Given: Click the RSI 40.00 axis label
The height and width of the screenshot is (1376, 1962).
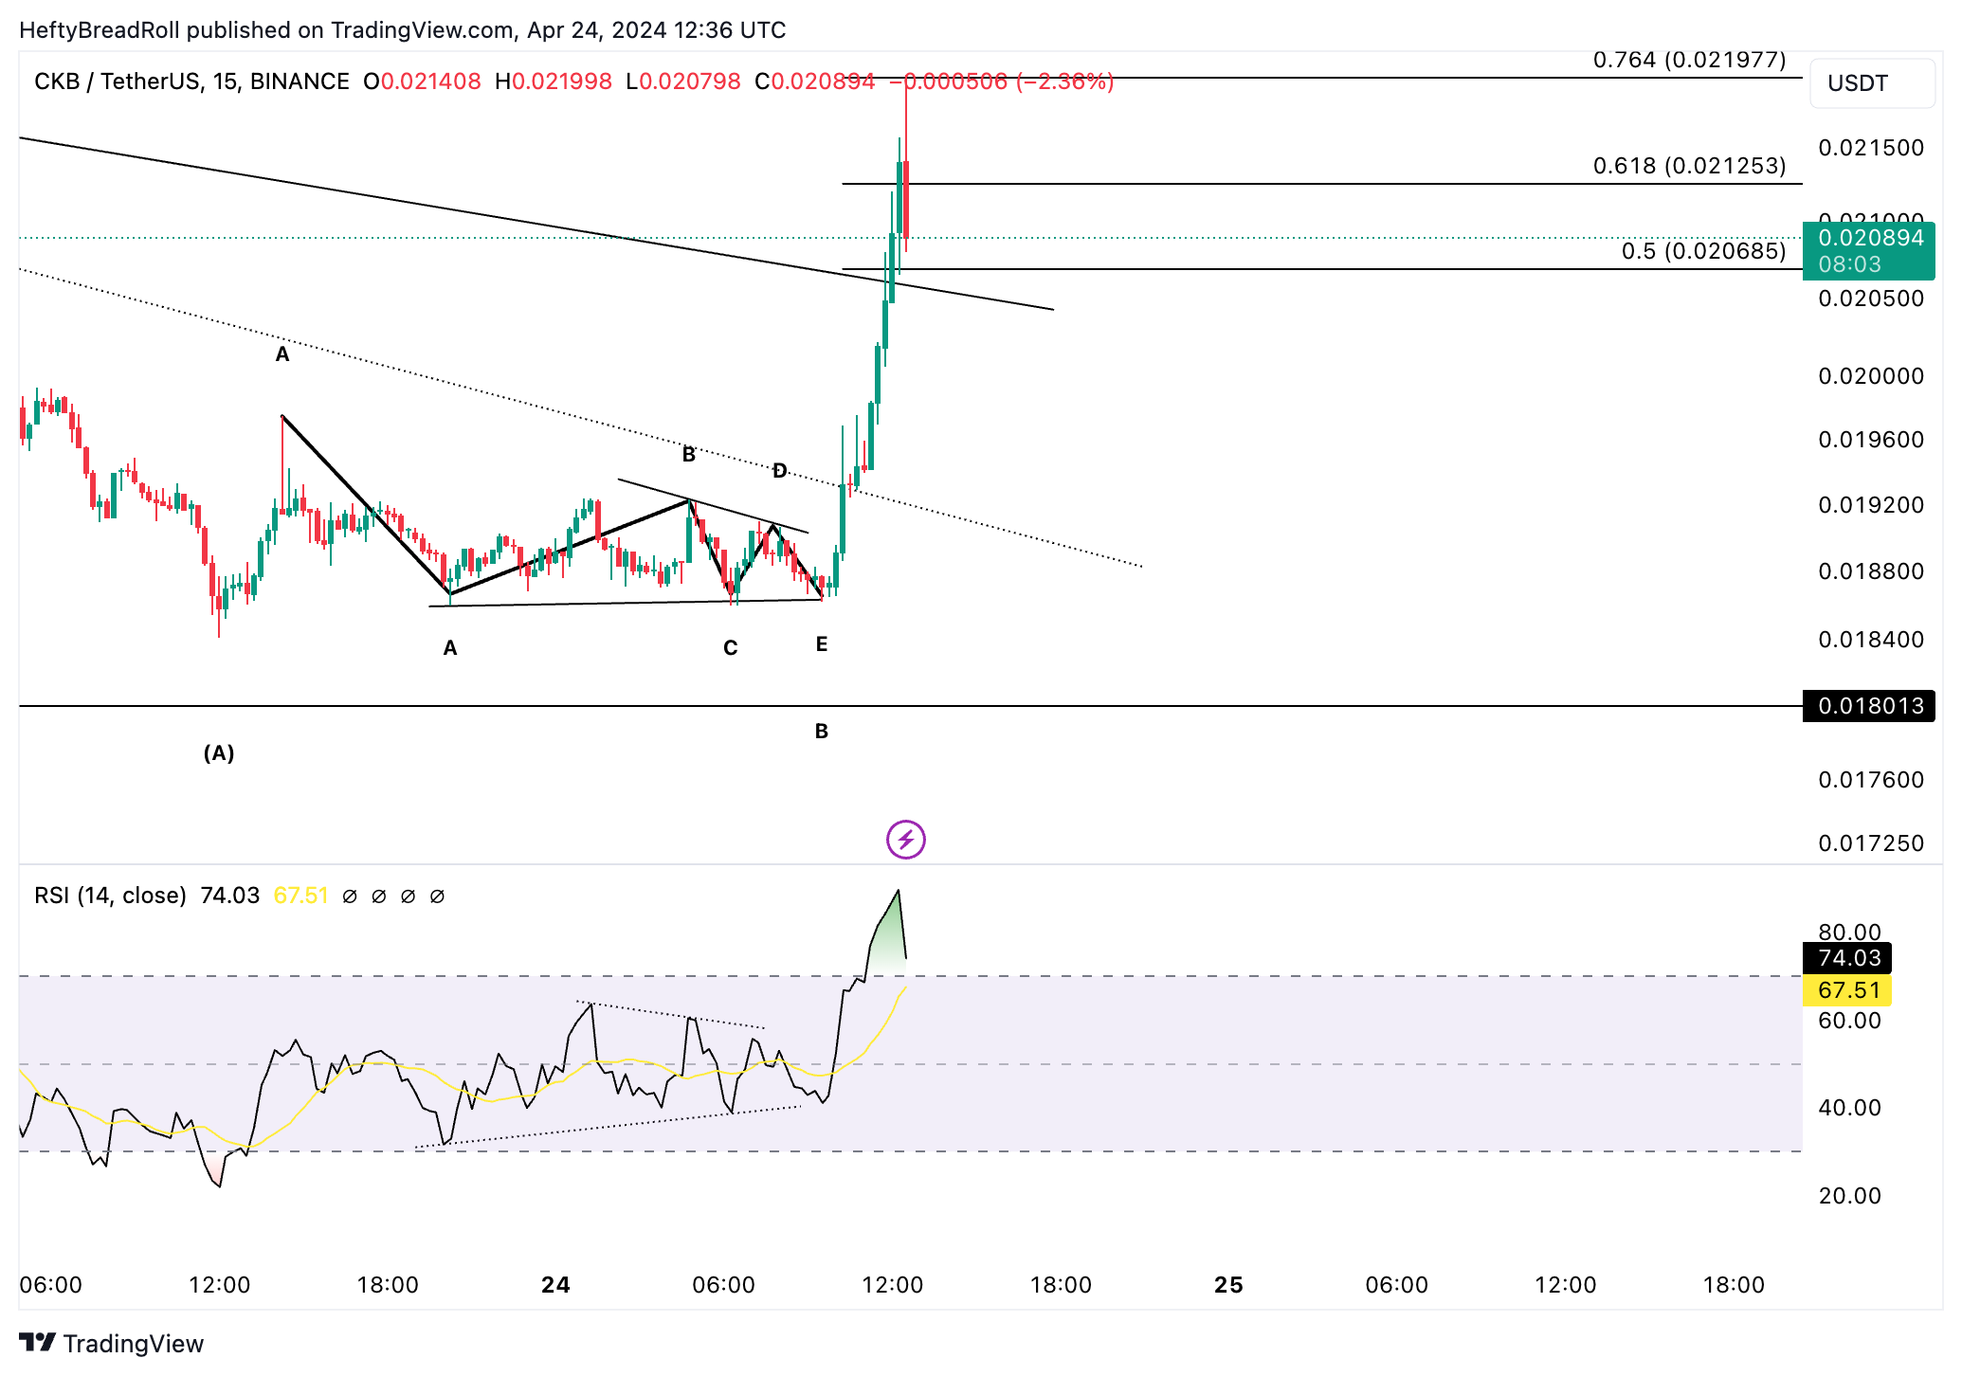Looking at the screenshot, I should pos(1849,1108).
